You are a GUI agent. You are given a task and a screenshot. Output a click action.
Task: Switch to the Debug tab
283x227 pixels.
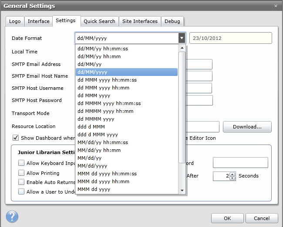[x=172, y=21]
